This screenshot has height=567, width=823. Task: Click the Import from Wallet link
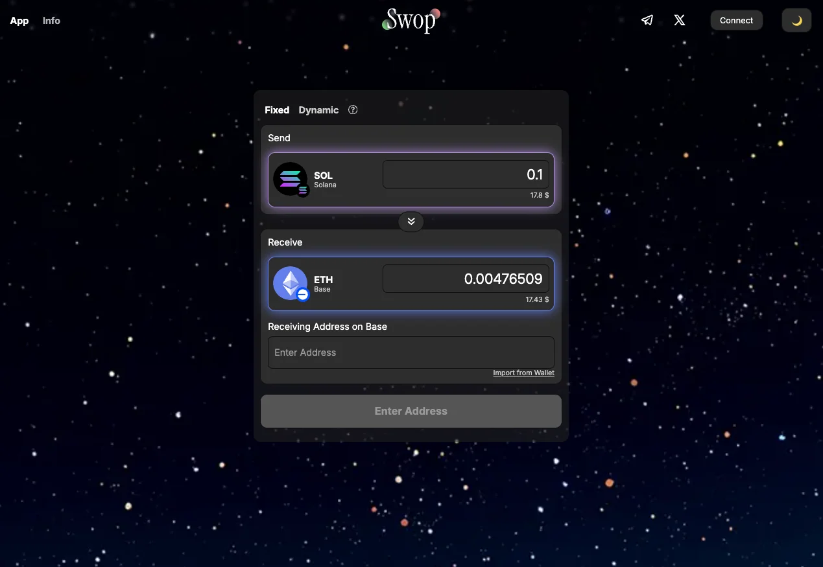tap(523, 373)
